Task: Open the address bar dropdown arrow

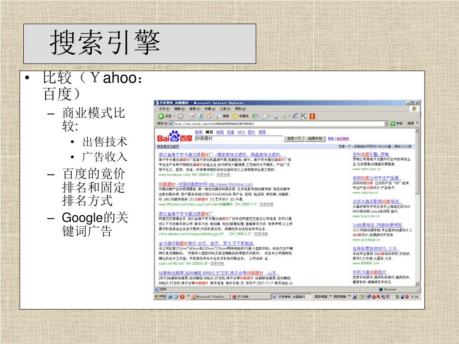Action: [x=386, y=124]
